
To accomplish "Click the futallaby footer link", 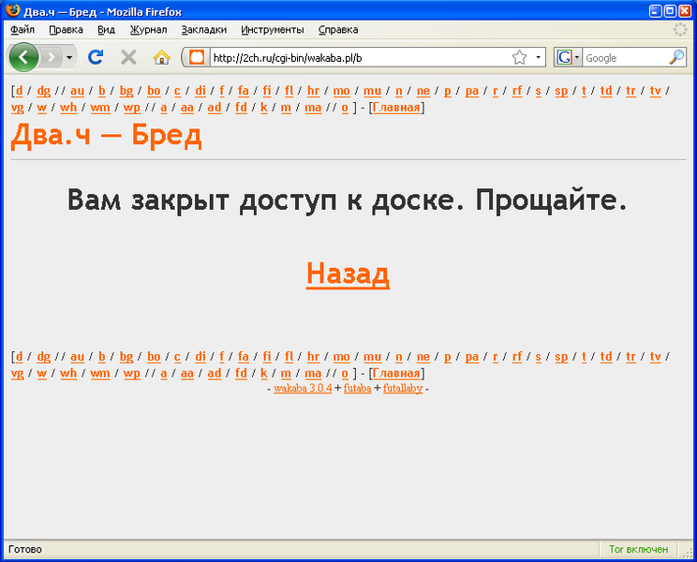I will [403, 388].
